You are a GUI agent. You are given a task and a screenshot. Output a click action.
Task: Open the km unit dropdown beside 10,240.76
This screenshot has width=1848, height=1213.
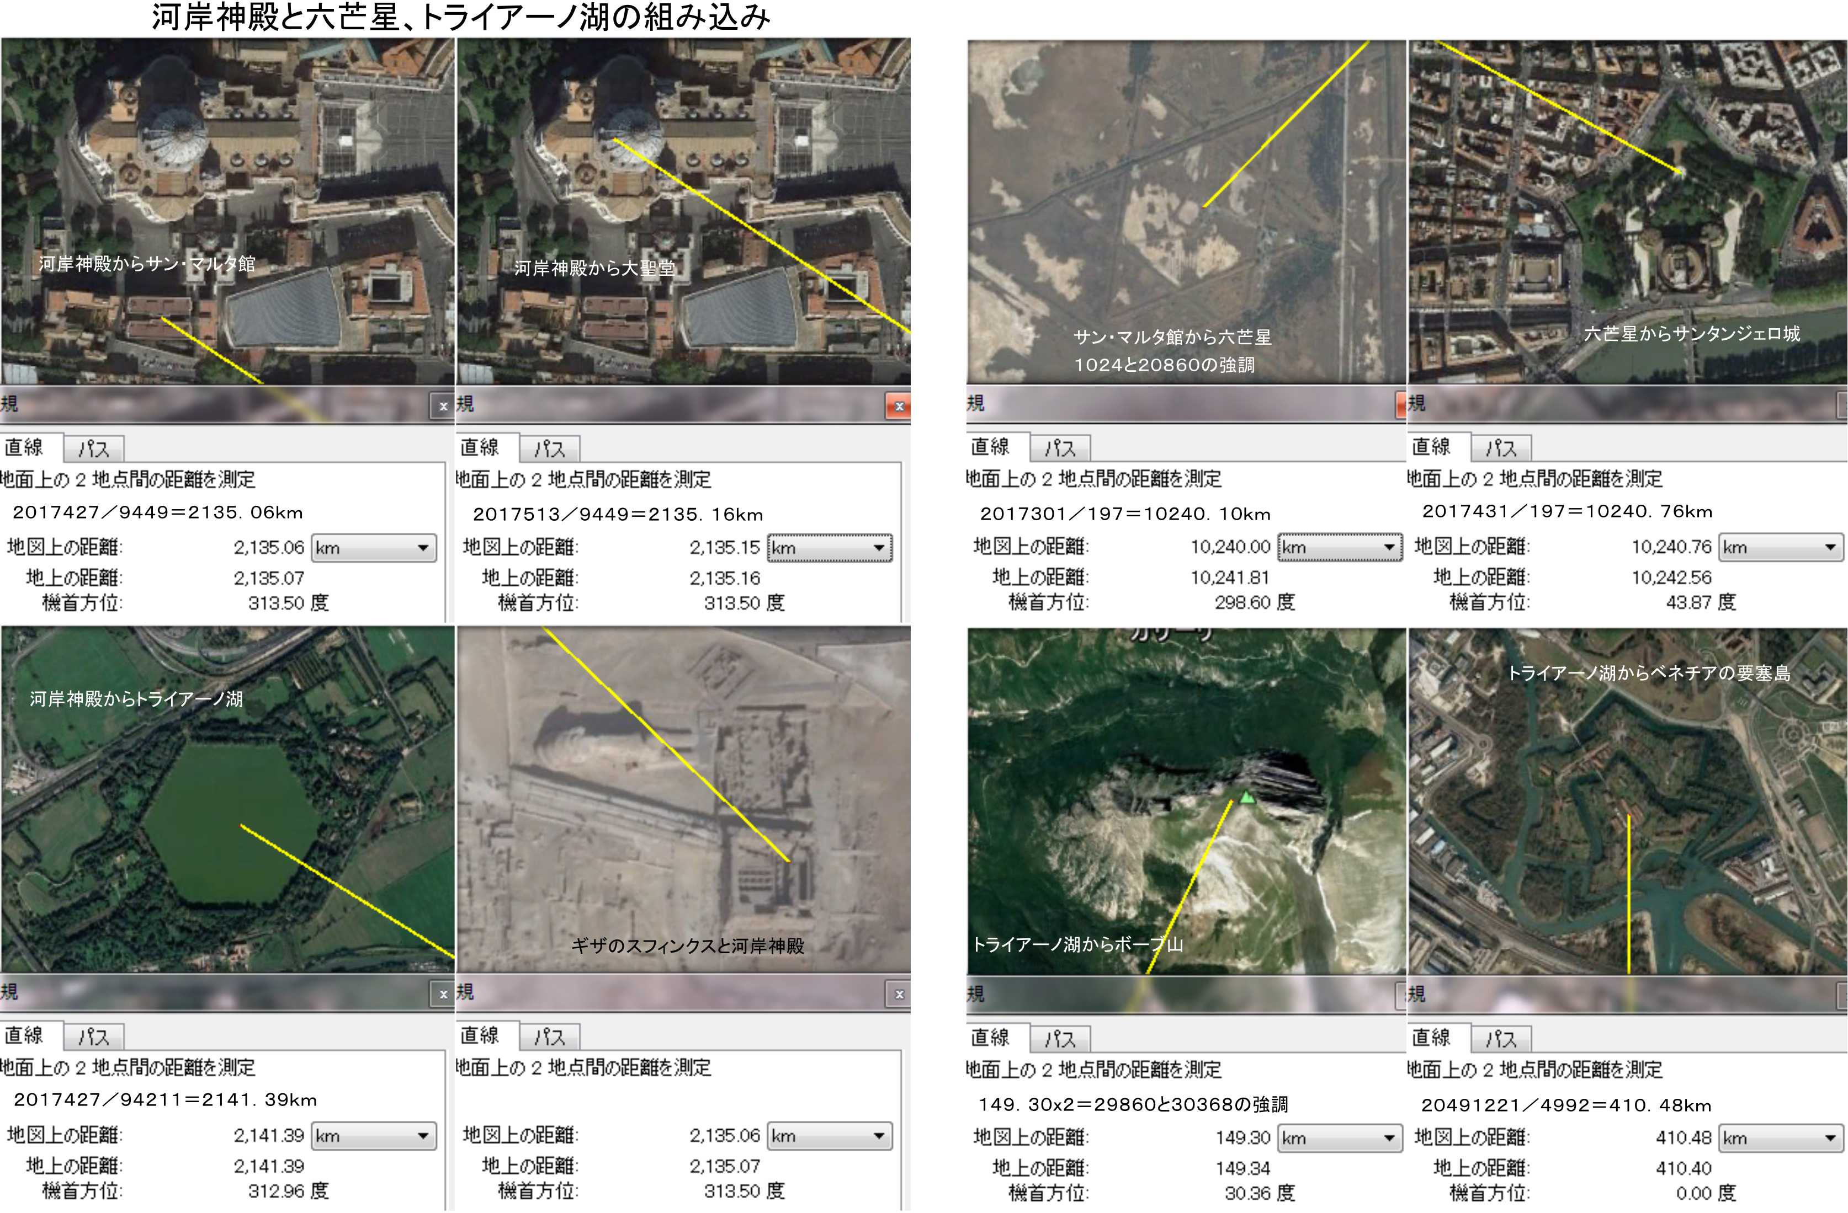click(1781, 547)
